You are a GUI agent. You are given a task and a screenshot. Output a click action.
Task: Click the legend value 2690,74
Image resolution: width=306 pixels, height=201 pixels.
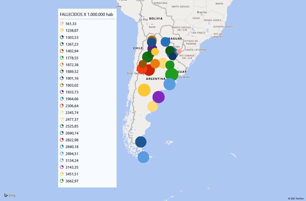click(72, 133)
